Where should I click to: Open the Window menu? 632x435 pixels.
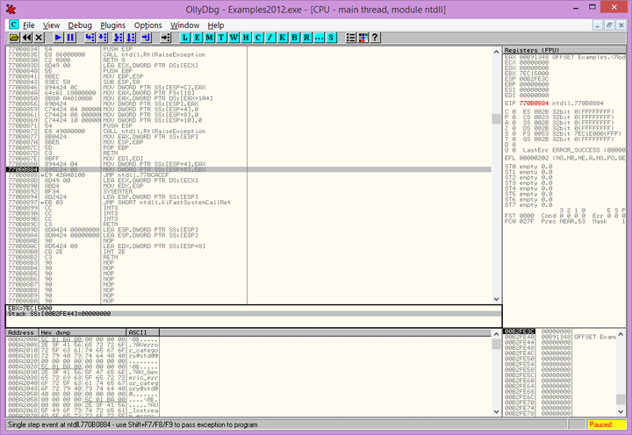(x=184, y=25)
